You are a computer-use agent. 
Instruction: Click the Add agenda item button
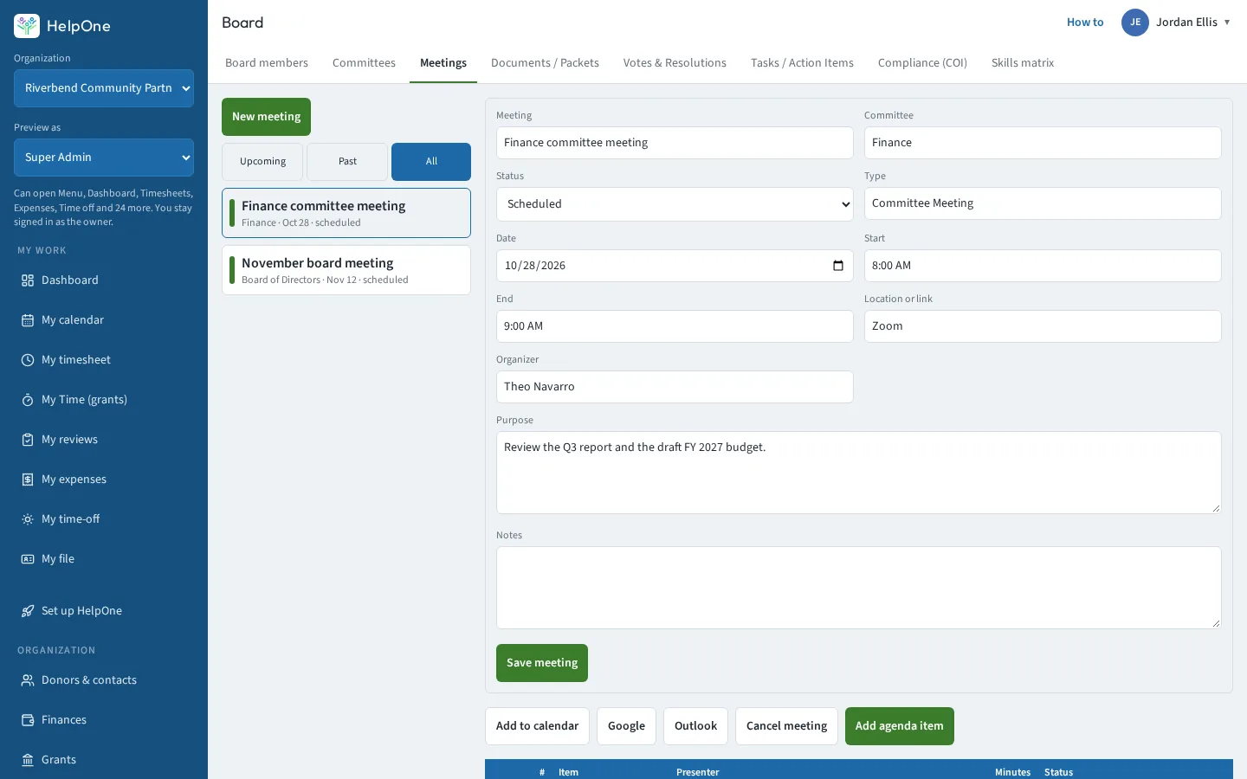click(900, 726)
